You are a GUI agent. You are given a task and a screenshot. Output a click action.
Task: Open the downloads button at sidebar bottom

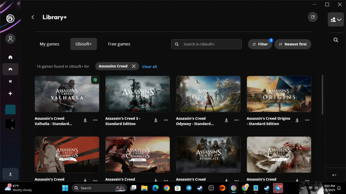10,174
